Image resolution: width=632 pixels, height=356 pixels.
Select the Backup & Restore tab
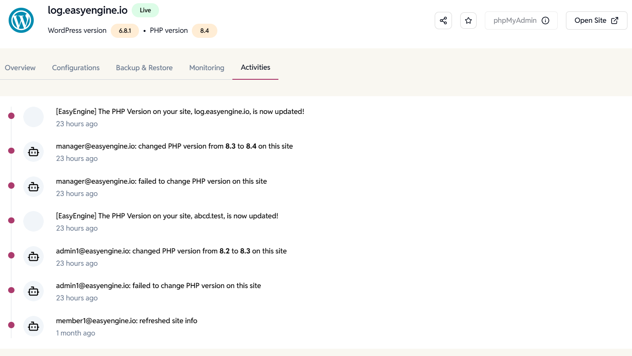click(144, 67)
